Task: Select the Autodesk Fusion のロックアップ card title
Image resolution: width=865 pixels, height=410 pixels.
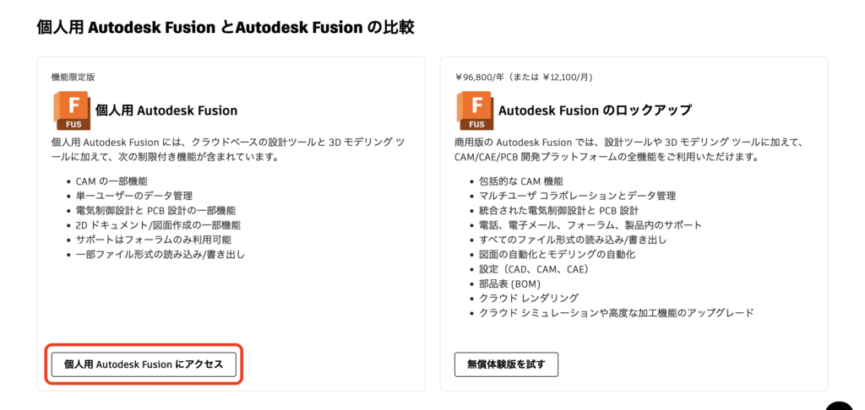Action: (x=595, y=111)
